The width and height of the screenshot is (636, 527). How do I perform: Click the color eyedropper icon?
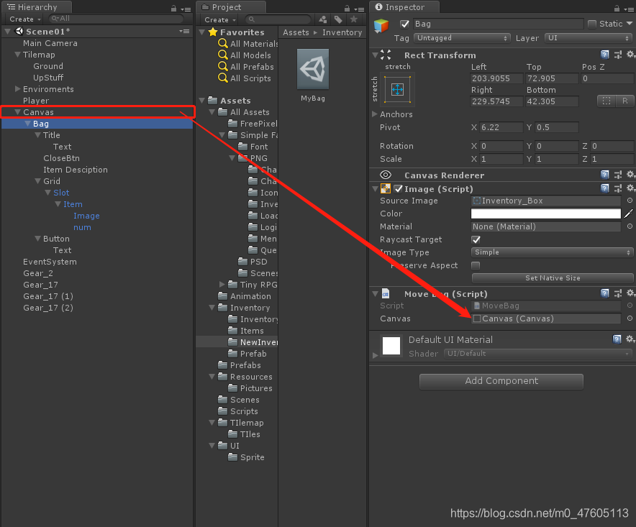tap(629, 214)
